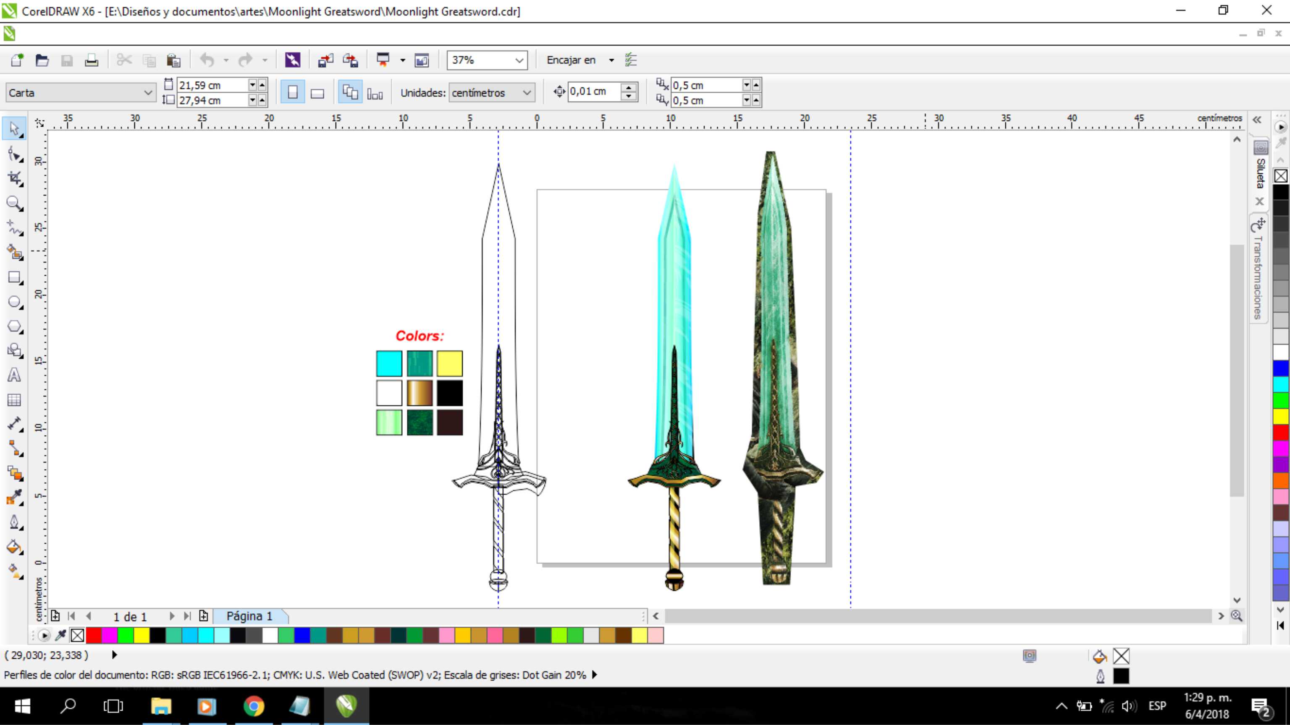This screenshot has height=725, width=1290.
Task: Open snap options icon next to Encajar en
Action: 630,60
